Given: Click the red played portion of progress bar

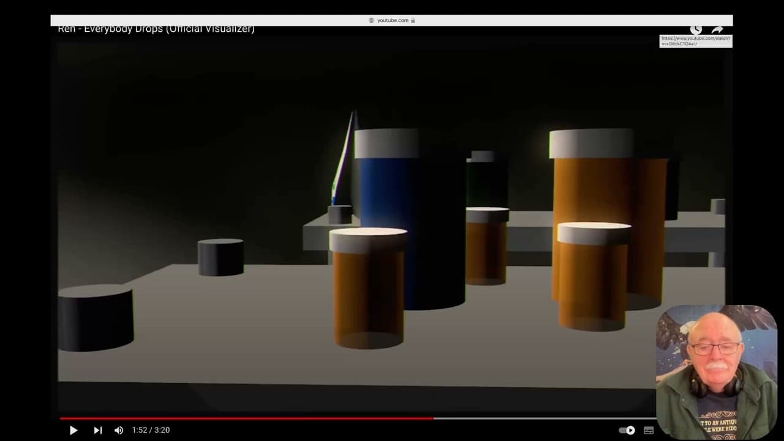Looking at the screenshot, I should pyautogui.click(x=245, y=418).
